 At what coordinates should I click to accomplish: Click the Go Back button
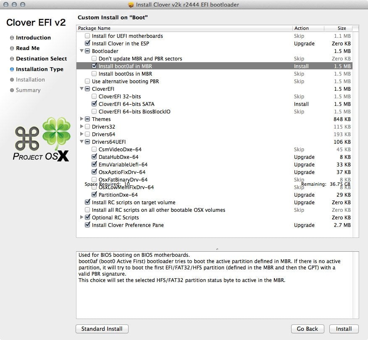pyautogui.click(x=308, y=329)
